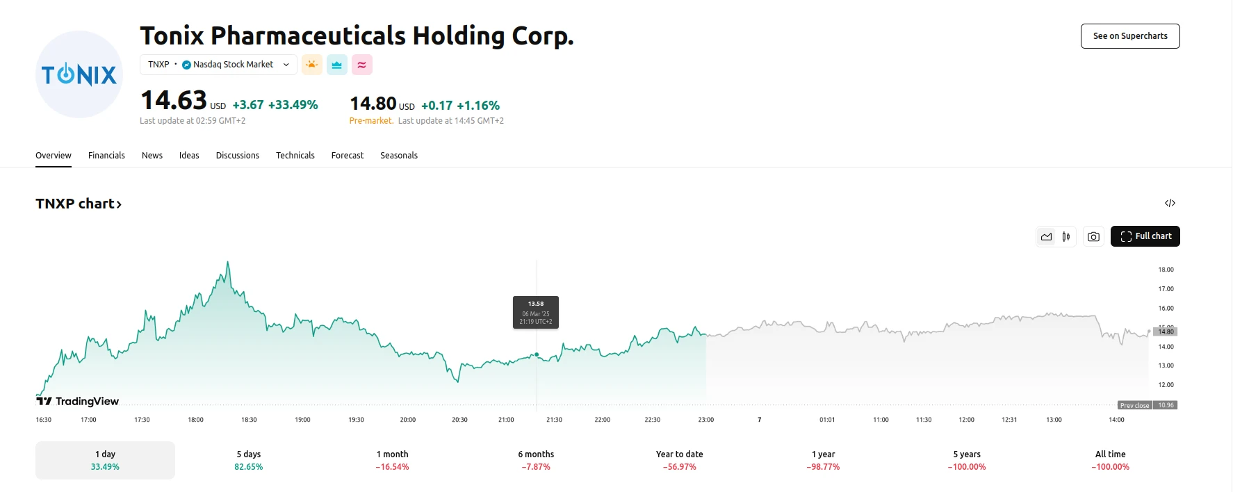This screenshot has height=492, width=1233.
Task: Expand the TNXP chart link arrow
Action: coord(120,203)
